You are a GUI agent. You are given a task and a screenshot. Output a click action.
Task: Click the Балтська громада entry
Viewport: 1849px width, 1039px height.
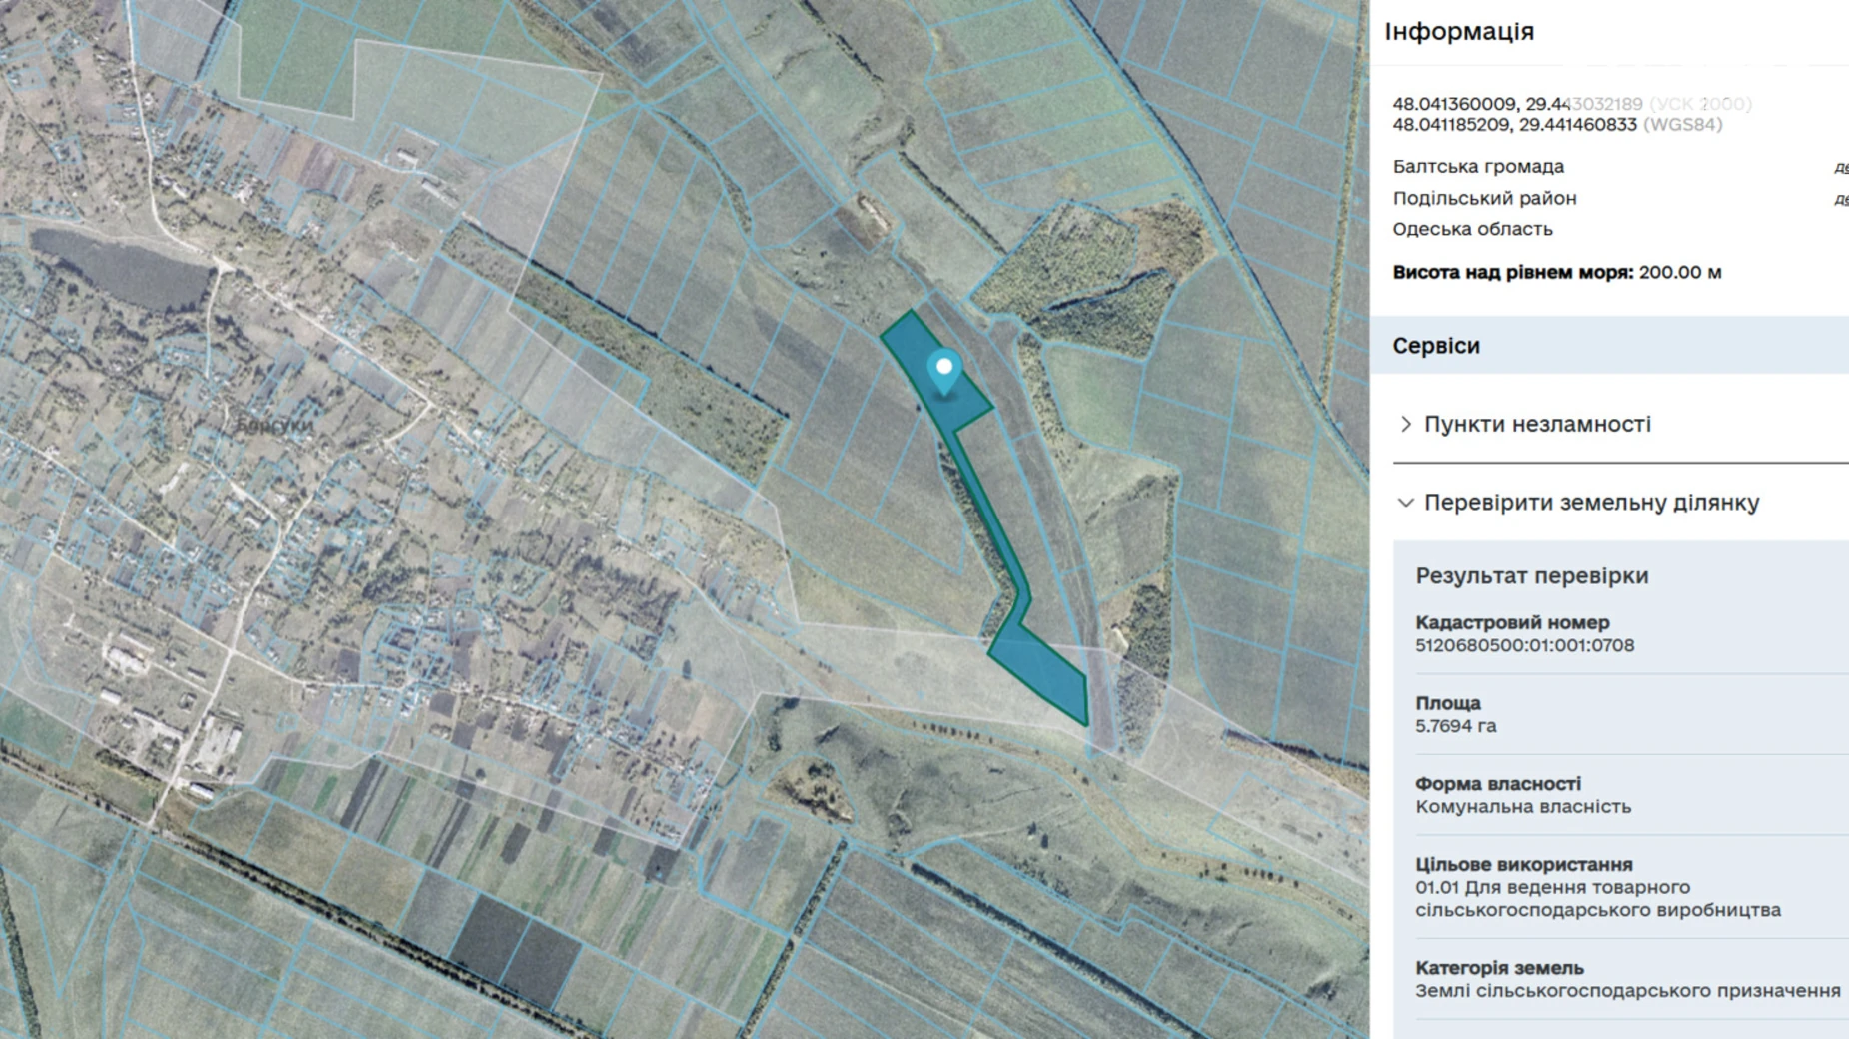pyautogui.click(x=1478, y=167)
